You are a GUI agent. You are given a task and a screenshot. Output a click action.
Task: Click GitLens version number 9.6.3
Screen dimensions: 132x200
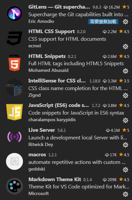click(x=97, y=7)
